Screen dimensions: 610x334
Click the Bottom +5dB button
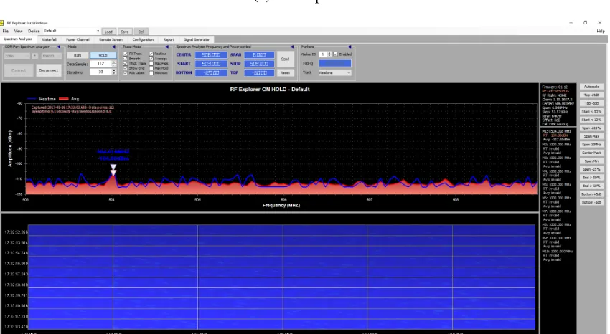pyautogui.click(x=591, y=194)
